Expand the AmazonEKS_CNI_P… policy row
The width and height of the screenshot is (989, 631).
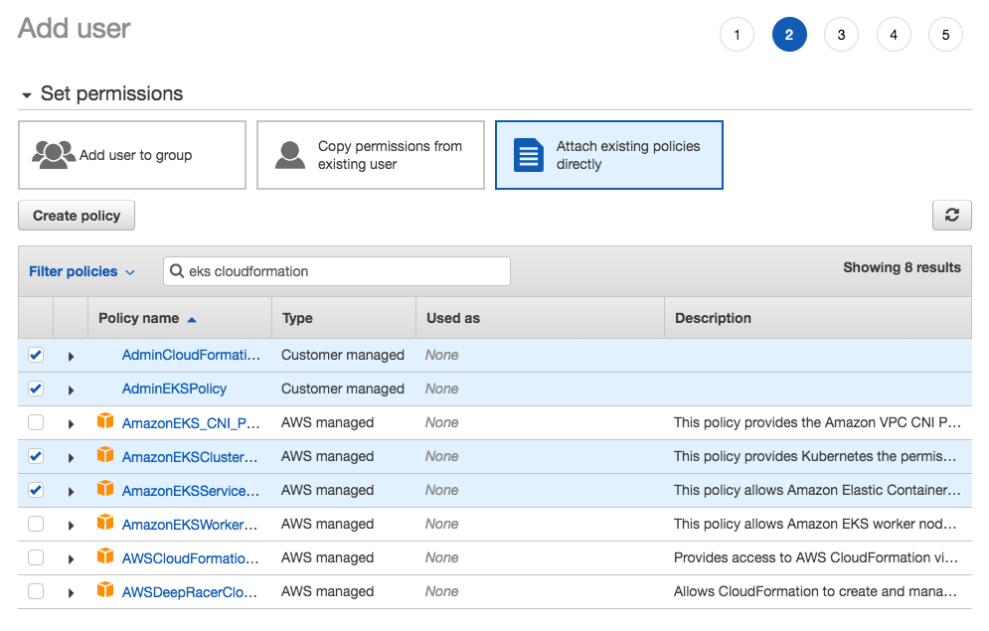pyautogui.click(x=71, y=424)
